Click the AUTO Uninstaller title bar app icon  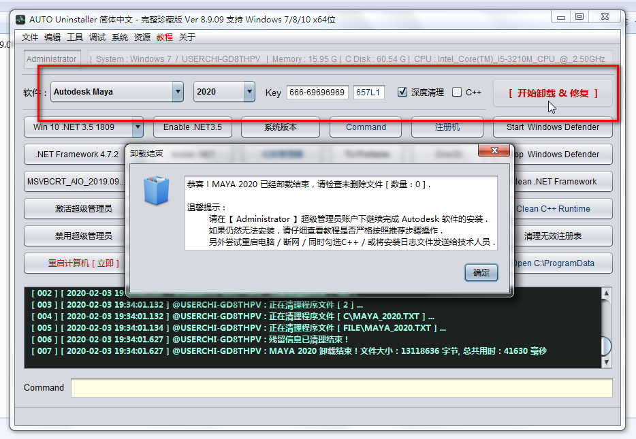tap(20, 20)
